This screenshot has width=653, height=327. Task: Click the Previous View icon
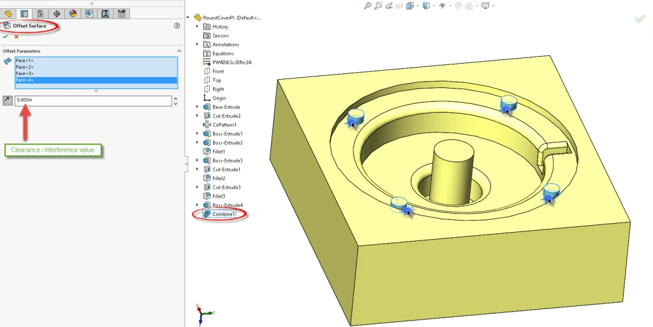coord(388,6)
